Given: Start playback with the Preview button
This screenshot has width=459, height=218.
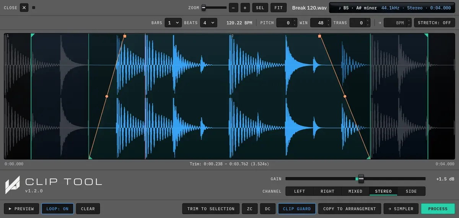Looking at the screenshot, I should [21, 209].
